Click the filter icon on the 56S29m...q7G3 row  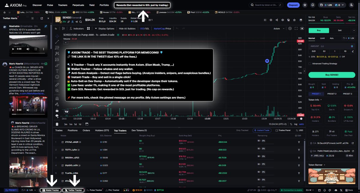pos(299,157)
